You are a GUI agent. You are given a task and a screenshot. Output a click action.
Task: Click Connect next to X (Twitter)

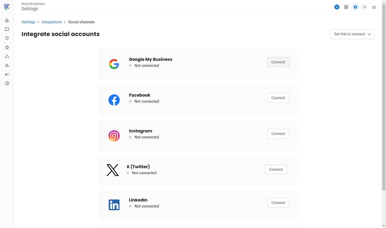point(276,169)
